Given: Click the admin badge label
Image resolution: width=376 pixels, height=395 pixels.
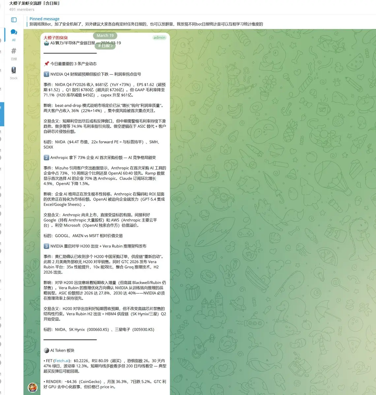Looking at the screenshot, I should (159, 38).
